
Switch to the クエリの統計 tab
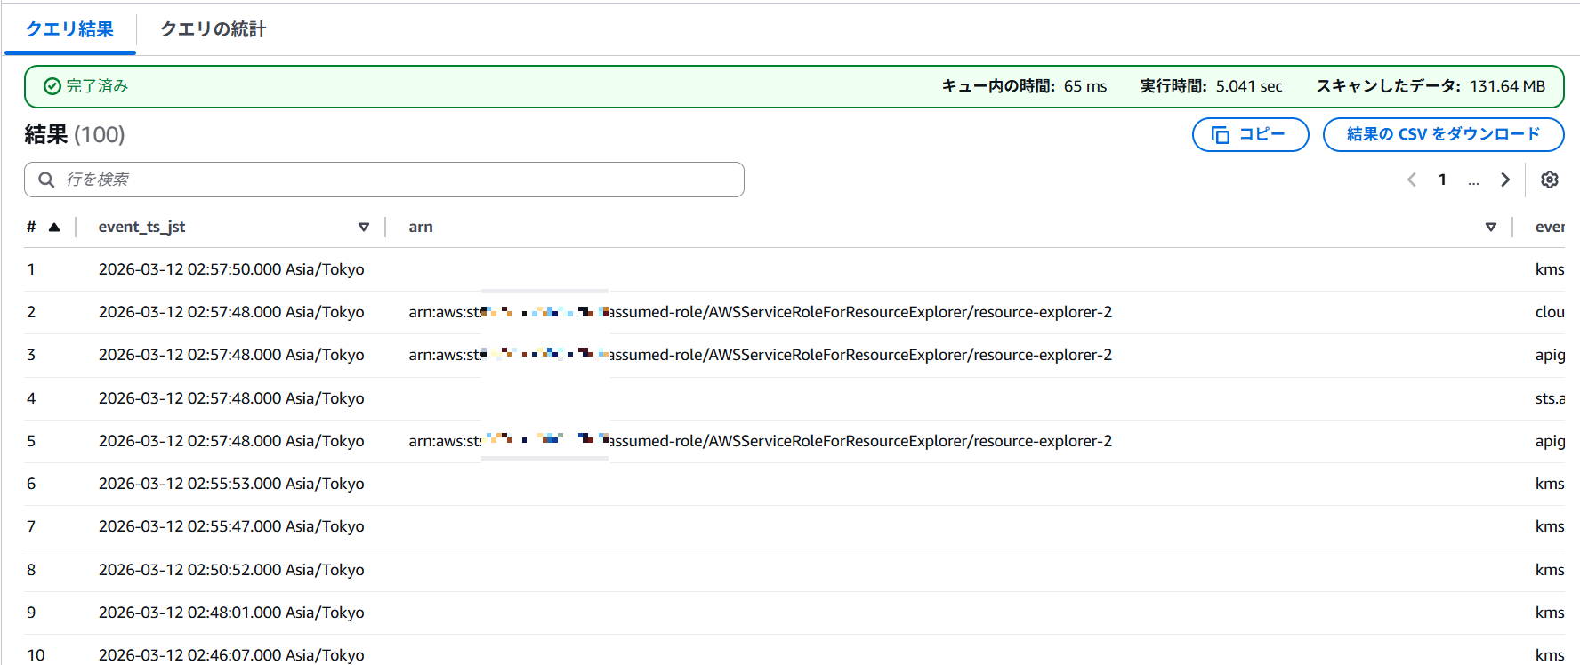213,29
